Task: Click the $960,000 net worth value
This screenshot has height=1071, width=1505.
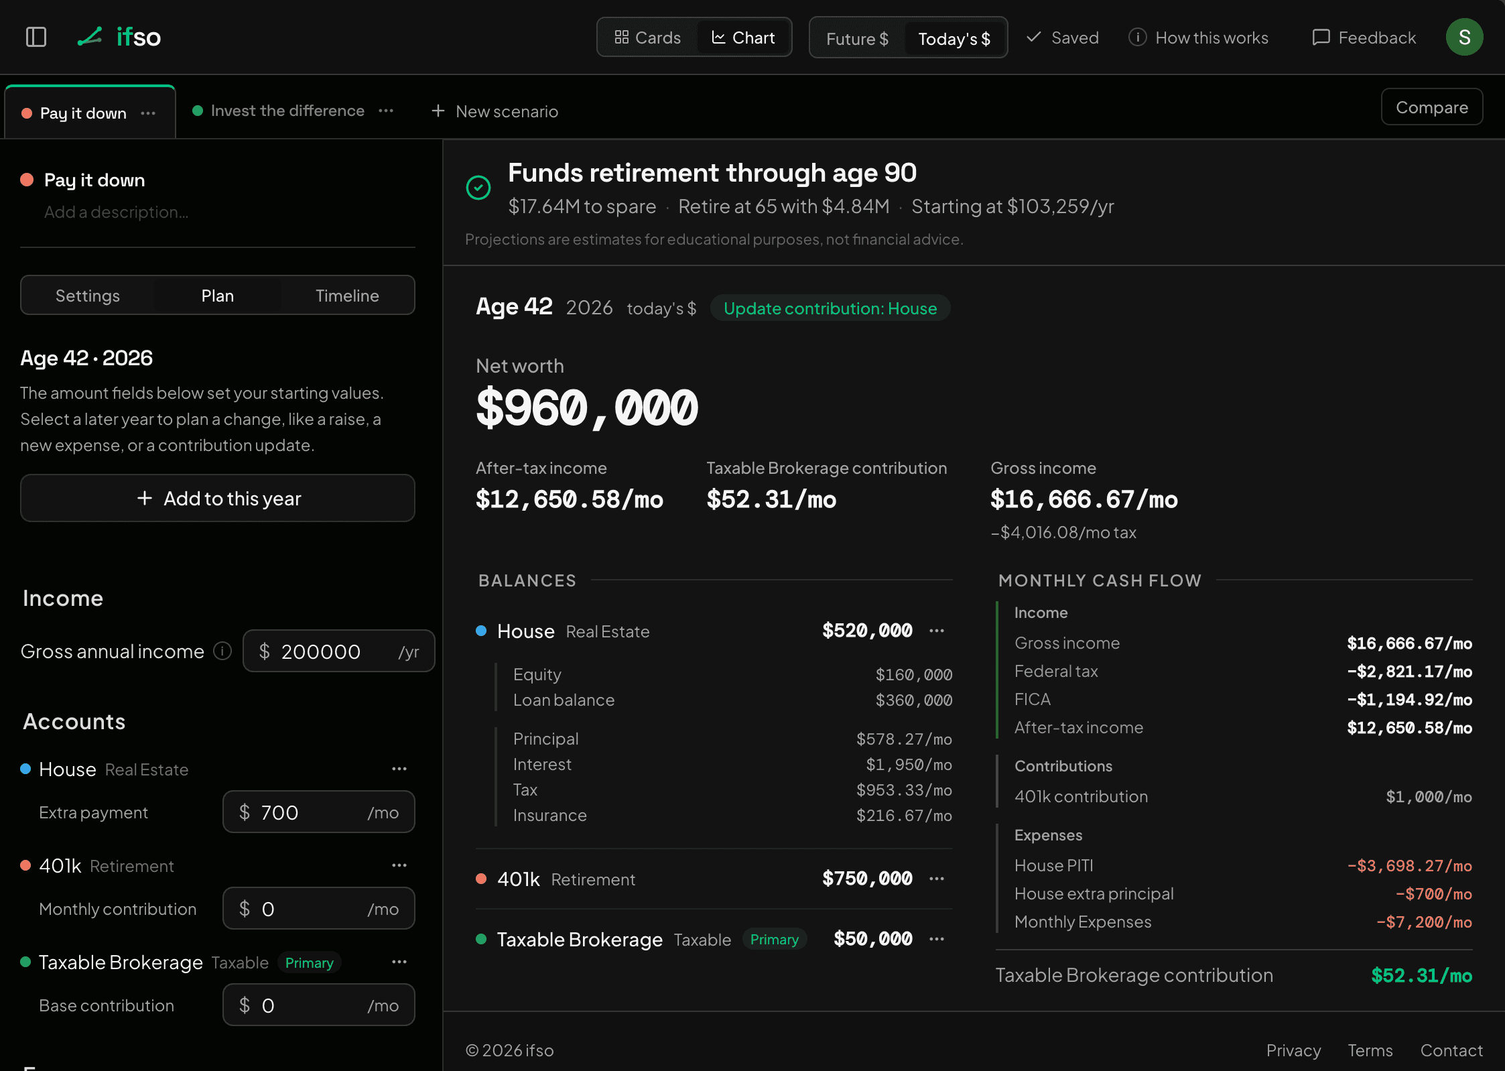Action: coord(587,407)
